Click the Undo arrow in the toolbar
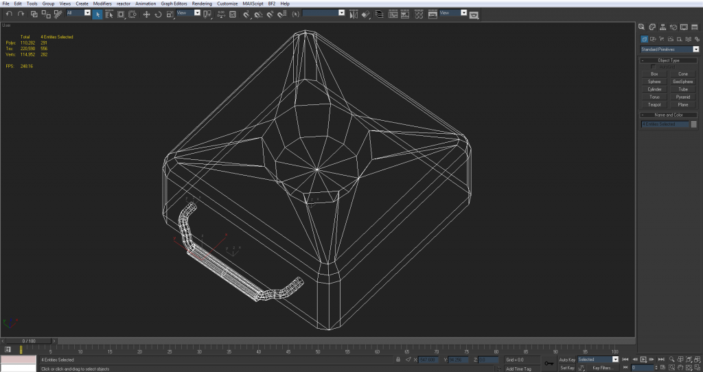This screenshot has width=703, height=372. (x=9, y=14)
